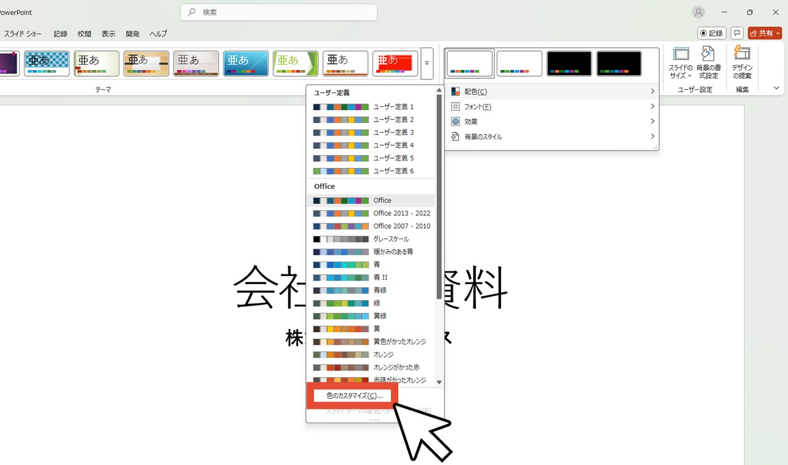
Task: Open the 校閲 ribbon tab
Action: 84,34
